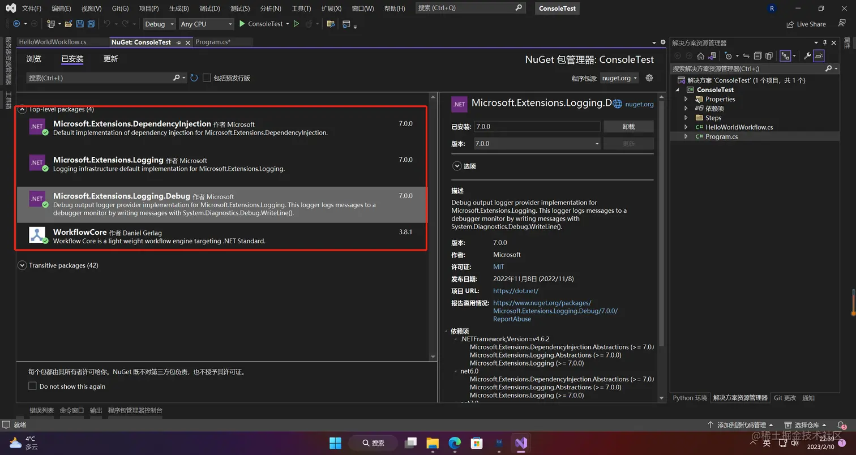Click Sync with Active Document arrows icon
The image size is (856, 455).
click(746, 55)
